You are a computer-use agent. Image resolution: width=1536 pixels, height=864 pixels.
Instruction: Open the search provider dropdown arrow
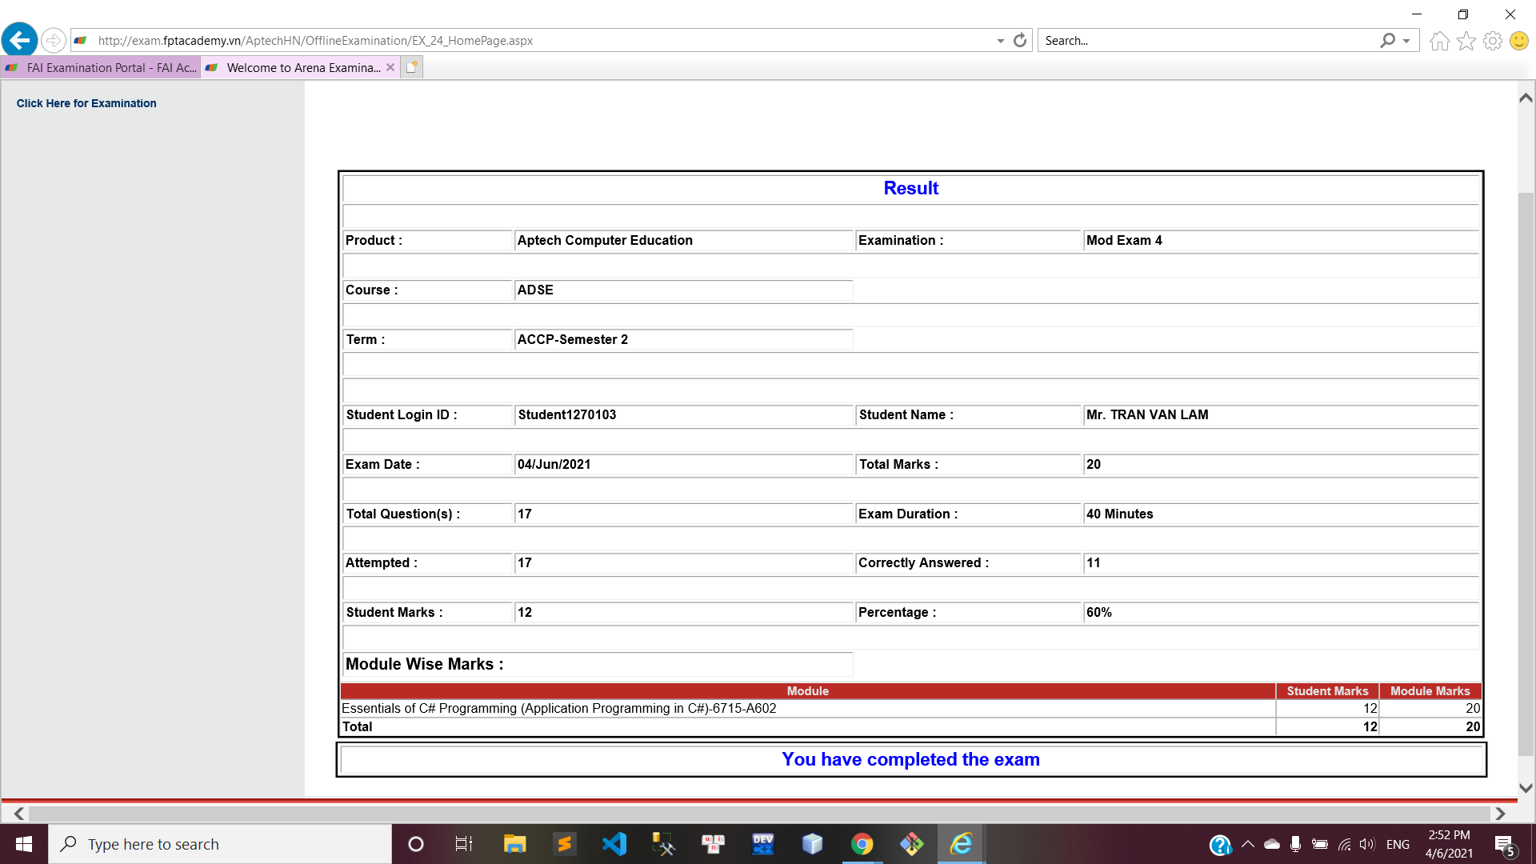[x=1406, y=41]
